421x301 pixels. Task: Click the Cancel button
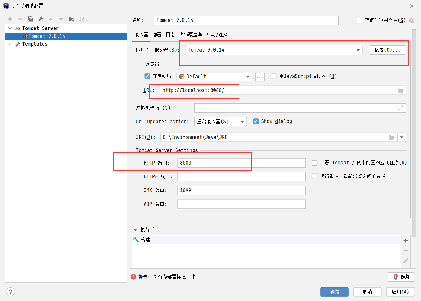click(367, 292)
